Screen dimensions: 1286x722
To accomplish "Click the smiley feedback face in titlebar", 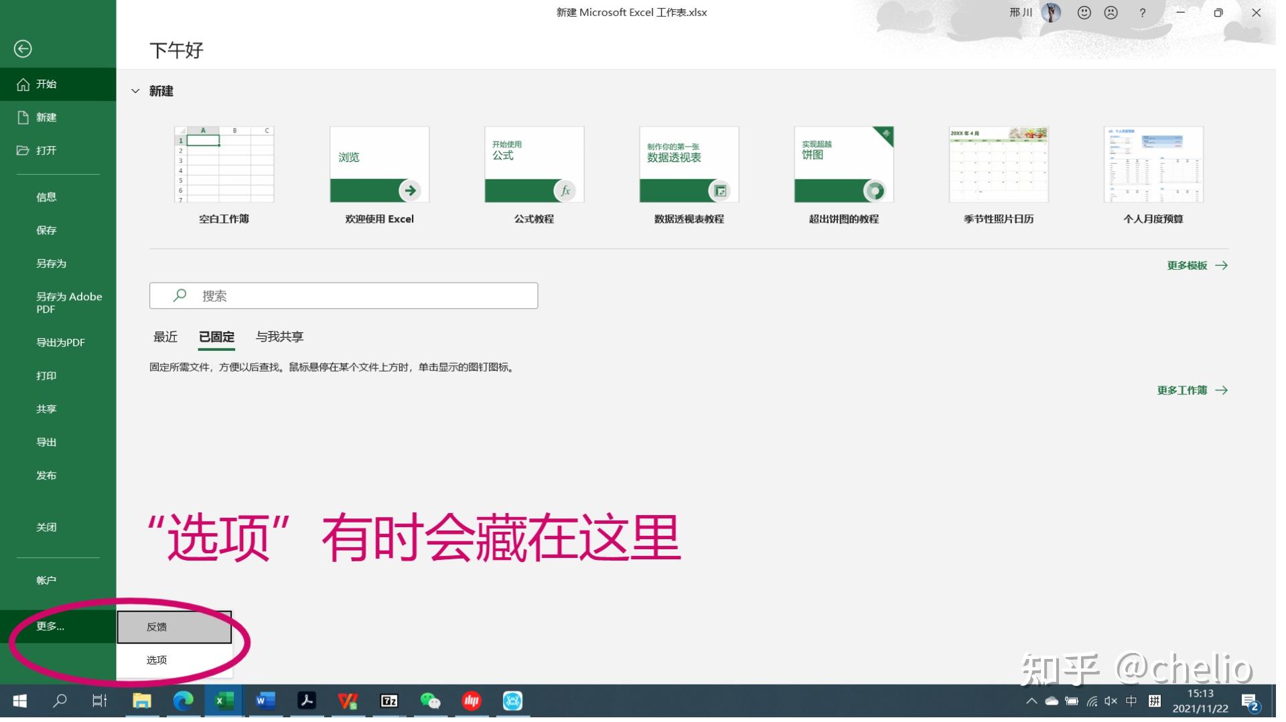I will pos(1083,12).
